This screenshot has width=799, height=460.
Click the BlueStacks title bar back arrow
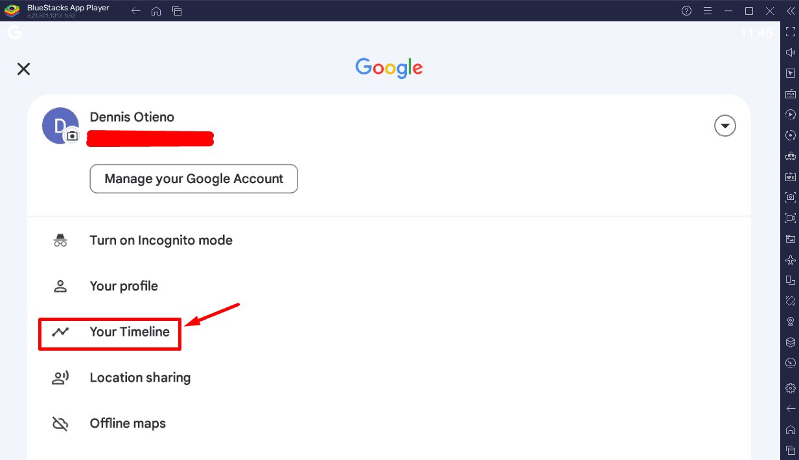pos(135,11)
